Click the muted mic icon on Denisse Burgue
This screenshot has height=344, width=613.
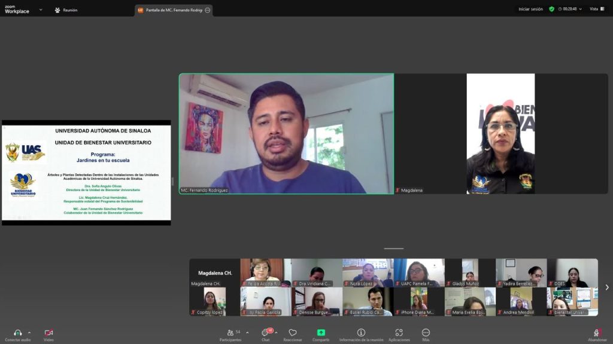pyautogui.click(x=295, y=312)
